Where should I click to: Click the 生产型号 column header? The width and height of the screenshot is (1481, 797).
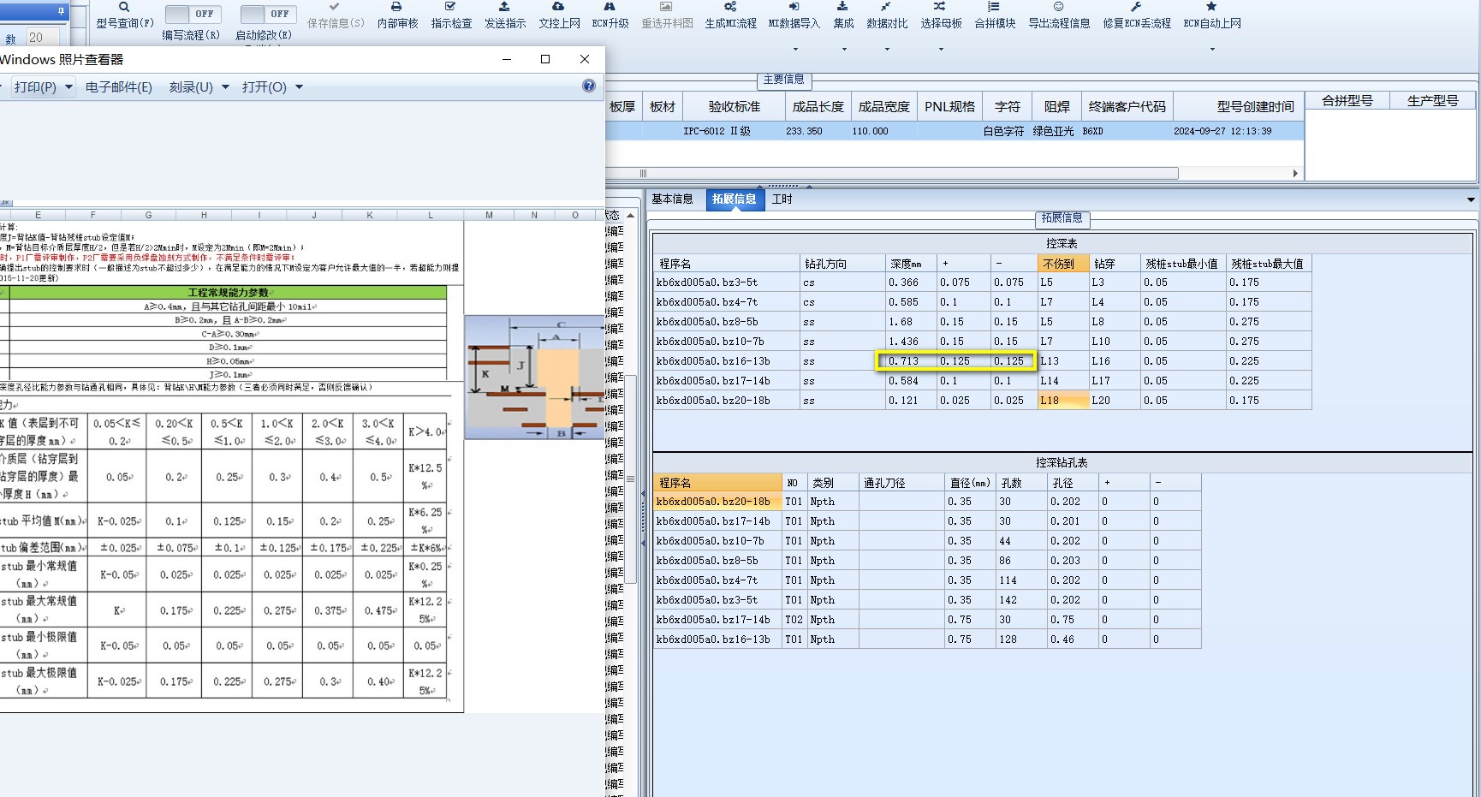(x=1433, y=101)
